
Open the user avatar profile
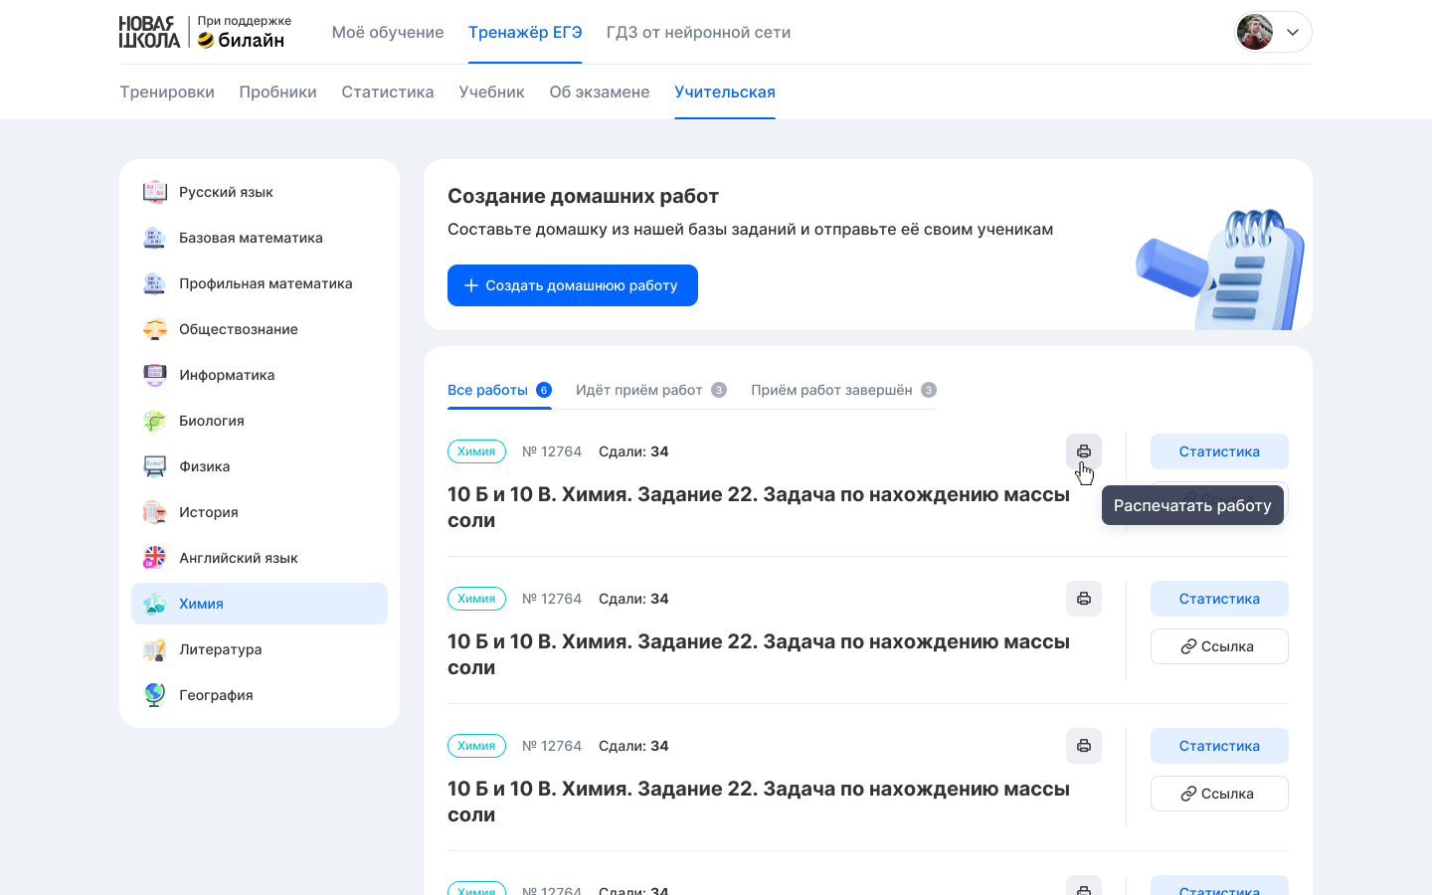click(1255, 32)
